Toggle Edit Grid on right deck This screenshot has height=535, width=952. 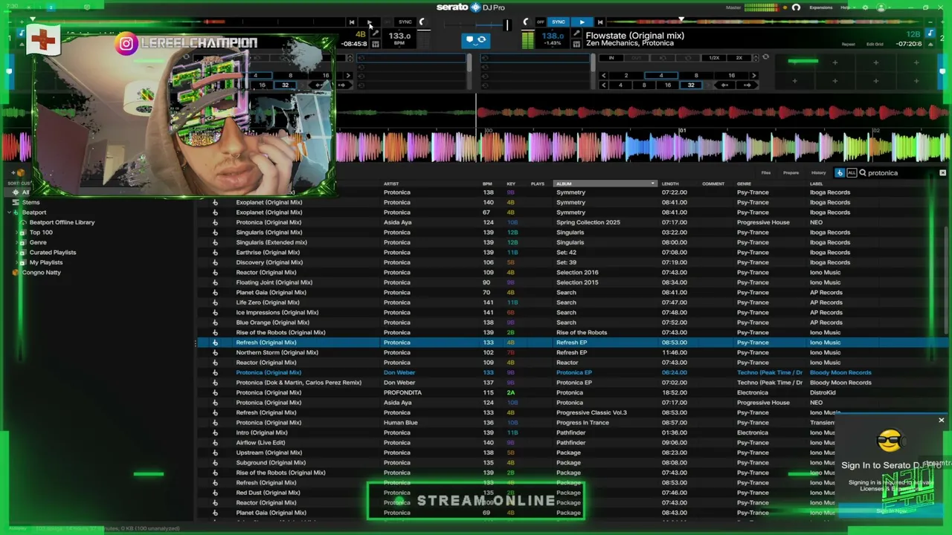click(875, 45)
